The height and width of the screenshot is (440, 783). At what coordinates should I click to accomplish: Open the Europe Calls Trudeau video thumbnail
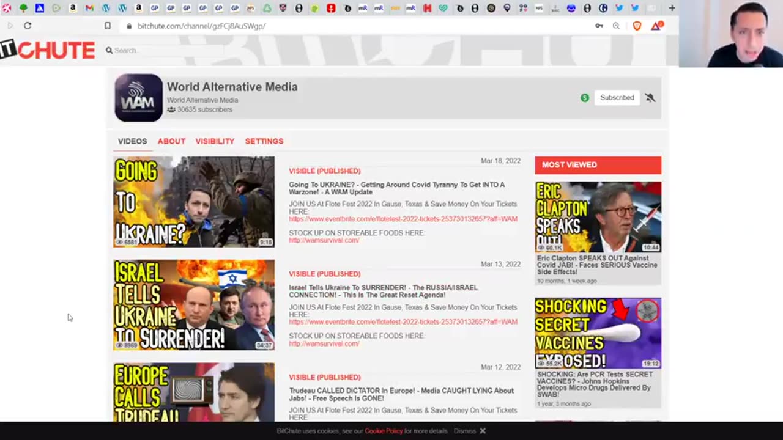click(194, 392)
